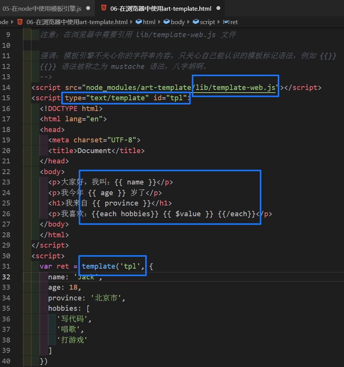Click the '写代码' array item
Viewport: 344px width, 367px height.
click(72, 319)
